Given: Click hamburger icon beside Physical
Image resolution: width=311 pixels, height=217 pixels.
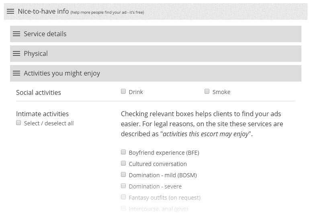Looking at the screenshot, I should click(16, 53).
